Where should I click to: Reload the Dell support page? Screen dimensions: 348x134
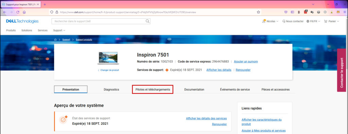(x=18, y=12)
